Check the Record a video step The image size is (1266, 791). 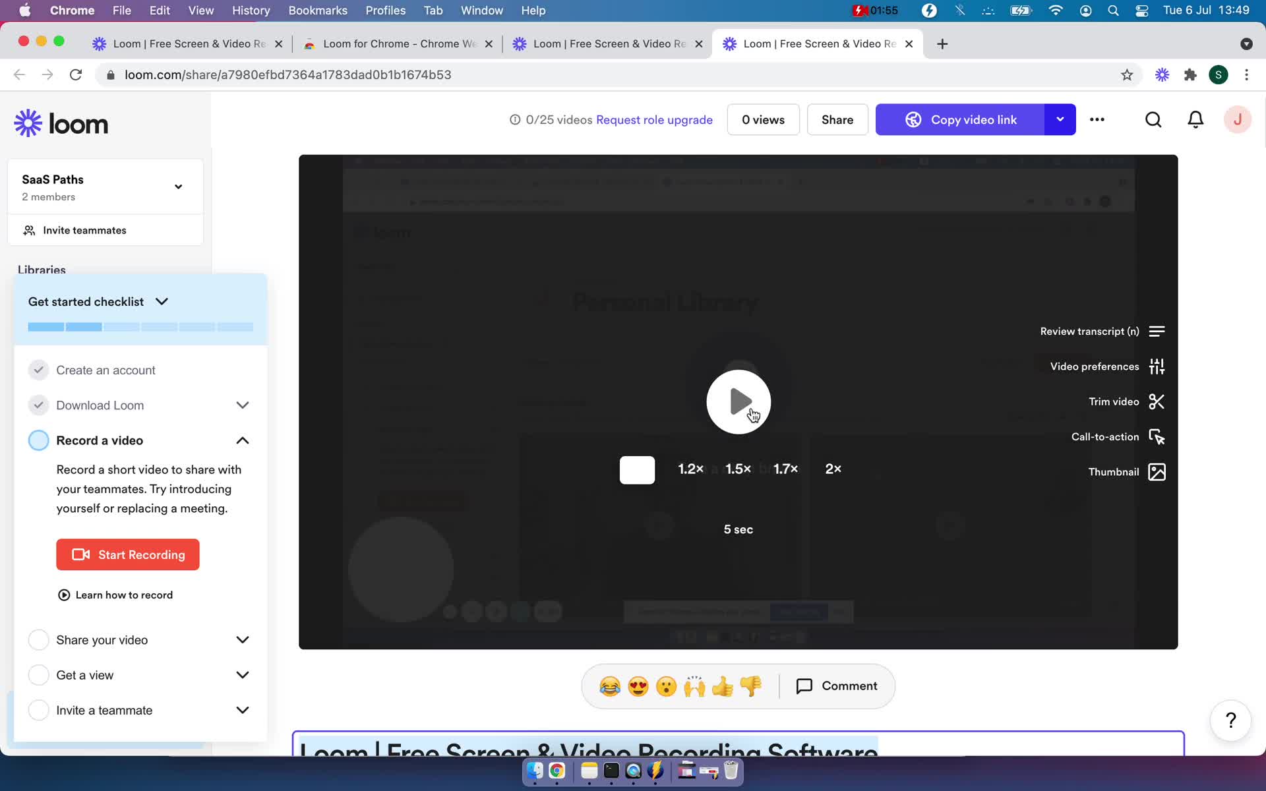point(38,440)
